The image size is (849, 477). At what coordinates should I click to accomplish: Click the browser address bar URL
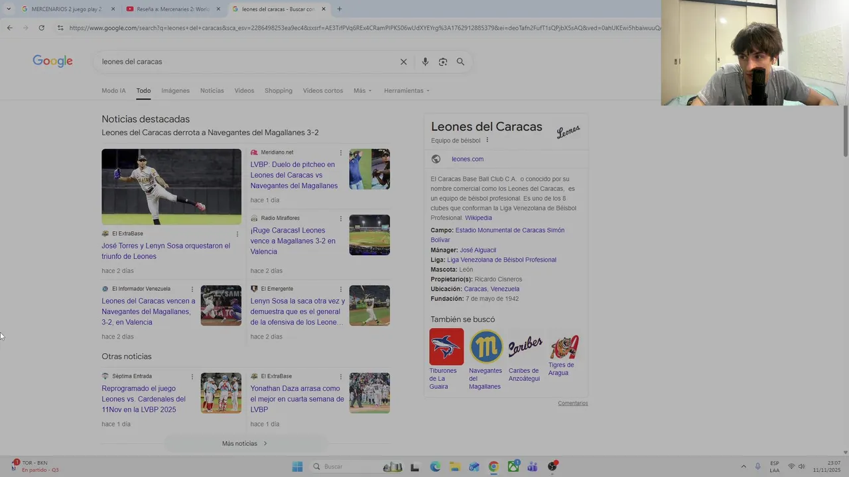(365, 28)
